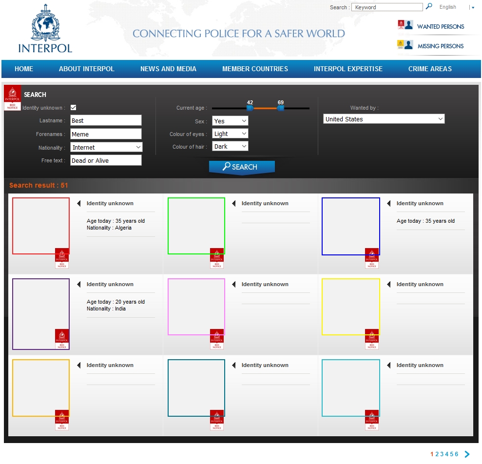Open MEMBER COUNTRIES menu
Image resolution: width=482 pixels, height=464 pixels.
[x=255, y=69]
